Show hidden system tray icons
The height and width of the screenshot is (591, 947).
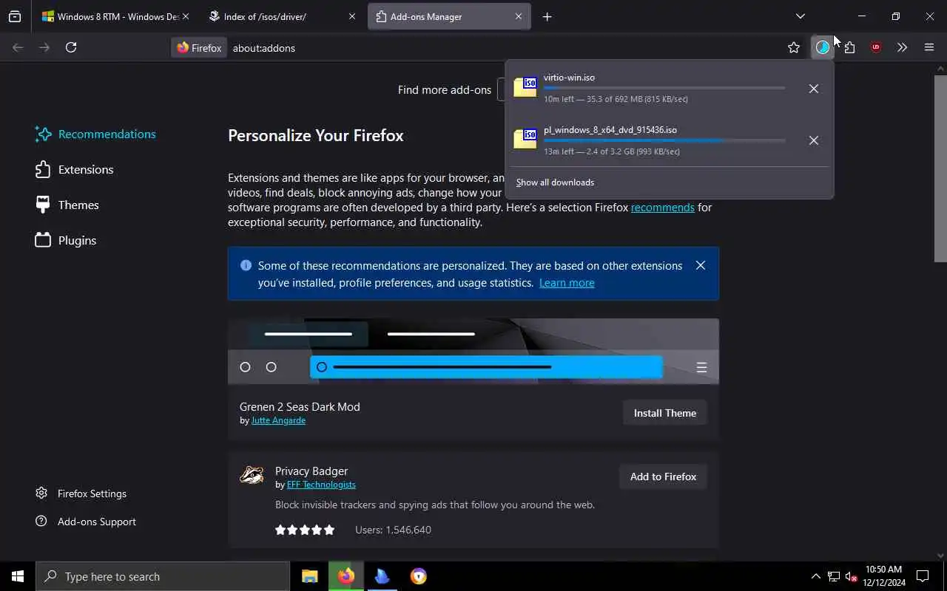tap(815, 576)
